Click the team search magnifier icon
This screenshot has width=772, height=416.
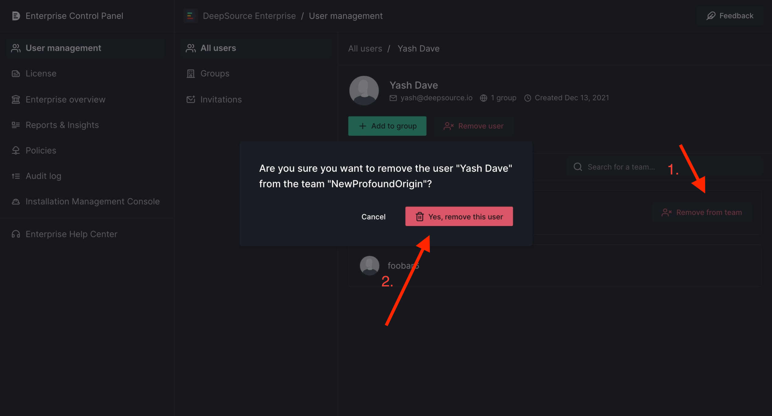[577, 167]
